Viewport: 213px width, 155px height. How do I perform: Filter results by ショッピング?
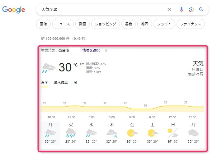pyautogui.click(x=106, y=24)
